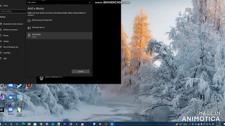Open the taskbar clock and date
This screenshot has width=225, height=126.
(218, 124)
